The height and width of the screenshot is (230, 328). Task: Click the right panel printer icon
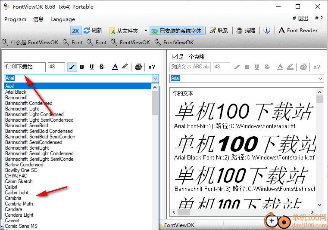[303, 67]
